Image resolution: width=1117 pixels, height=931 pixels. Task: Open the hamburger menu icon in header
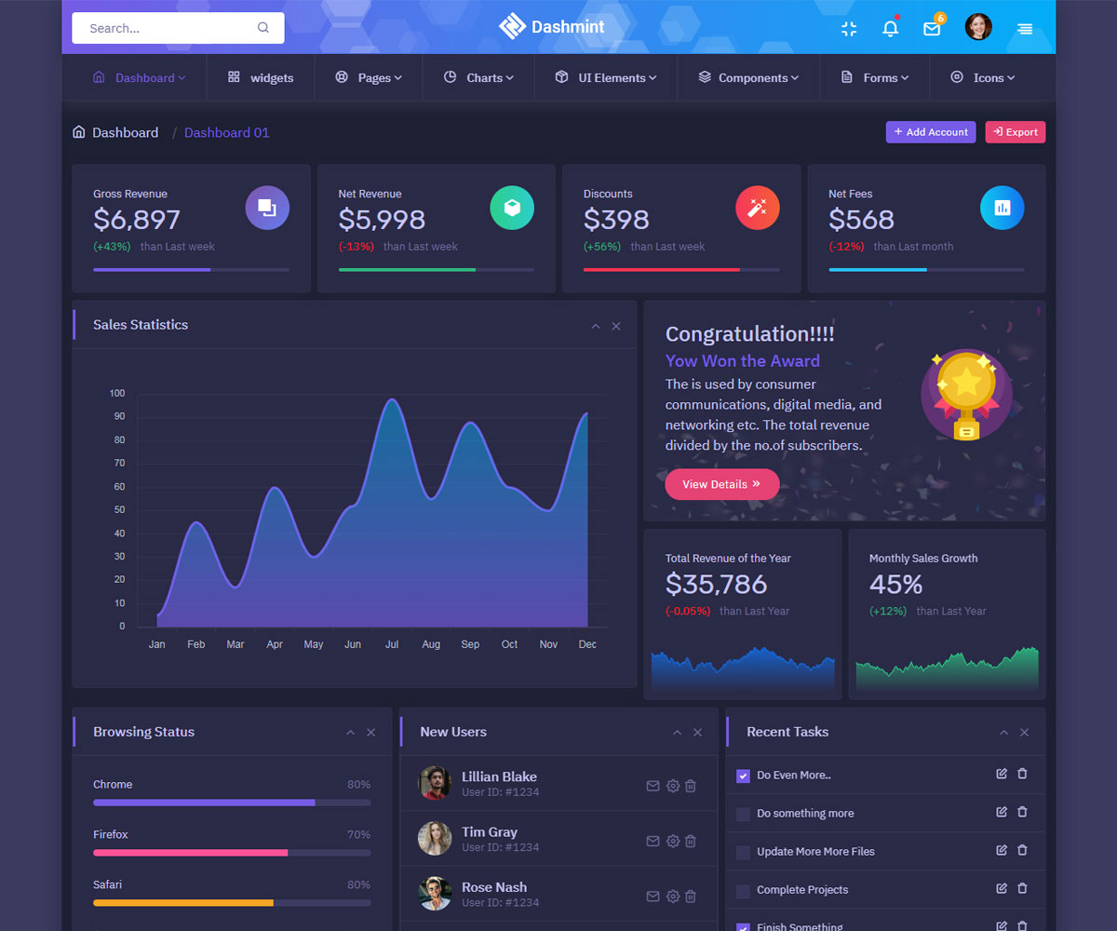[1025, 29]
